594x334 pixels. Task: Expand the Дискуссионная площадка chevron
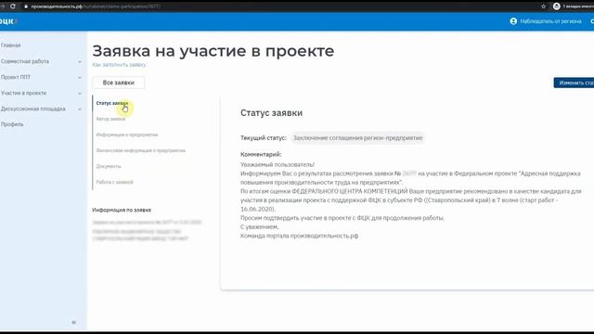coord(80,109)
